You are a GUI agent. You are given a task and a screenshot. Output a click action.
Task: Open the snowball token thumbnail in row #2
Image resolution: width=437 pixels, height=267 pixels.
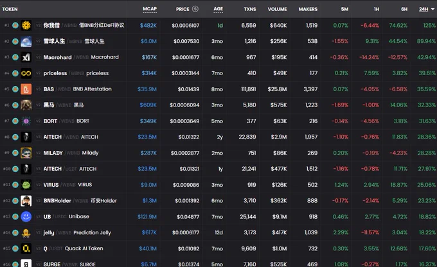[x=26, y=41]
